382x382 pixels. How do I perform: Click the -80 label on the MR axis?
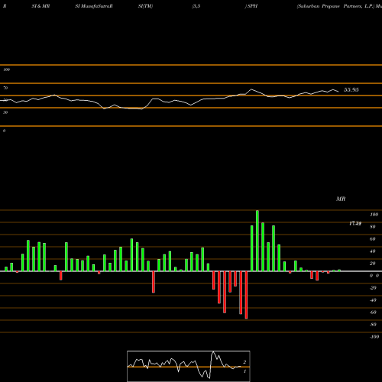tap(373, 325)
